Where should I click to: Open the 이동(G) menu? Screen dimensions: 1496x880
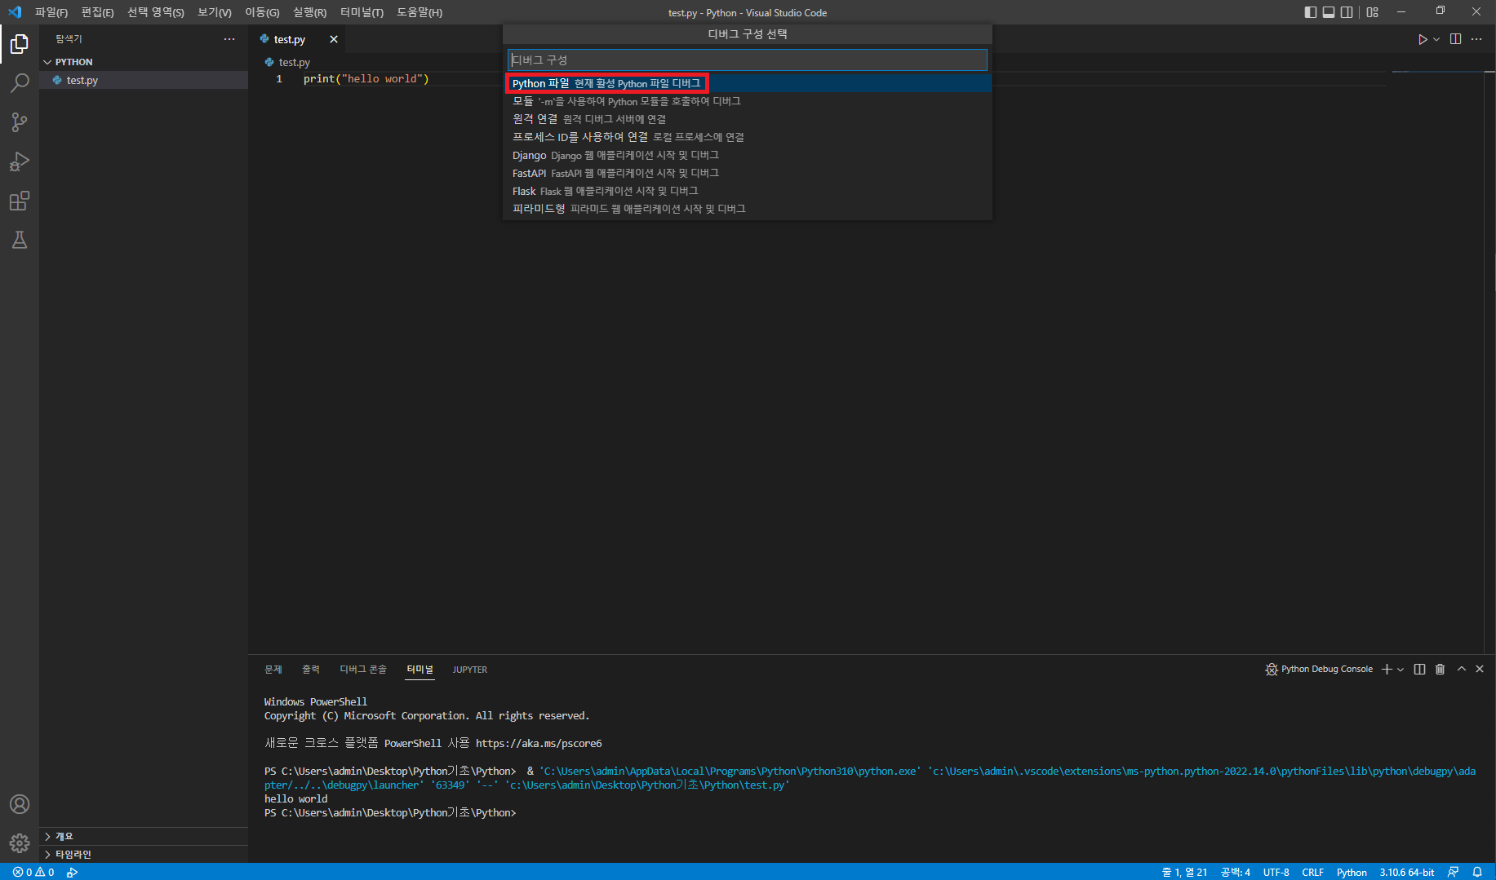coord(262,12)
